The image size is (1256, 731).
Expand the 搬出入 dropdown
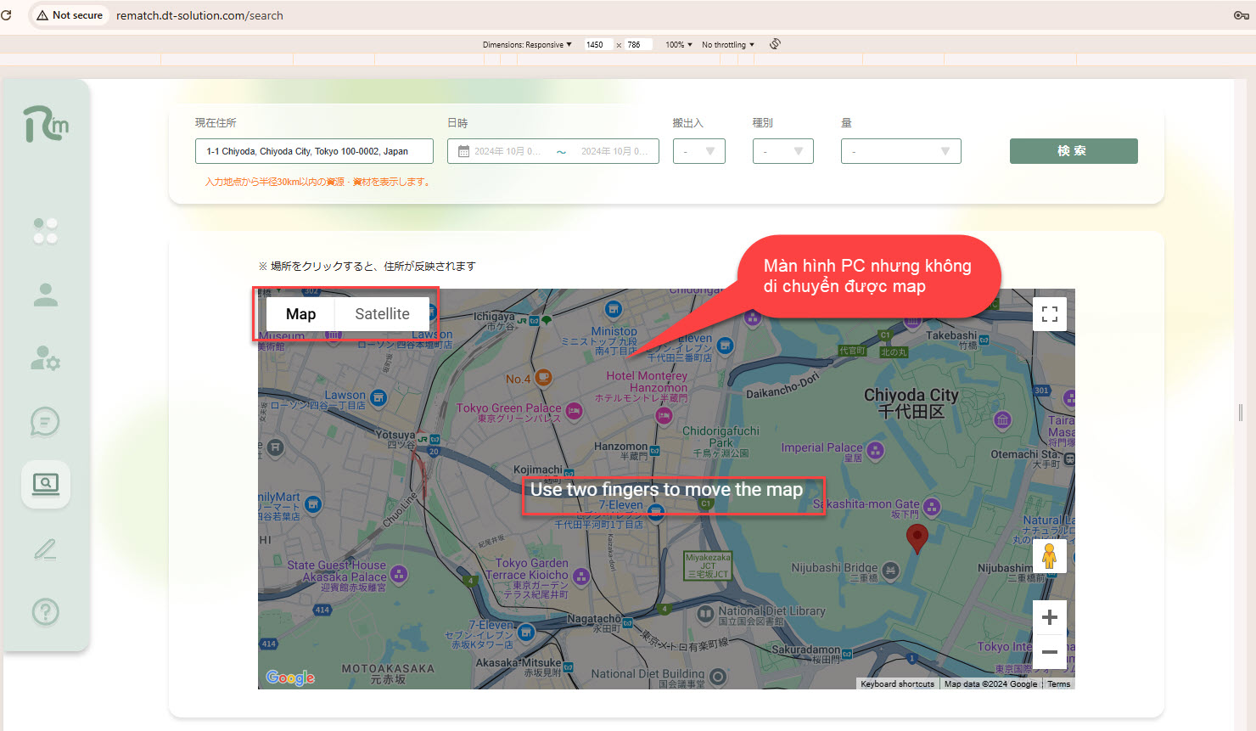[699, 151]
